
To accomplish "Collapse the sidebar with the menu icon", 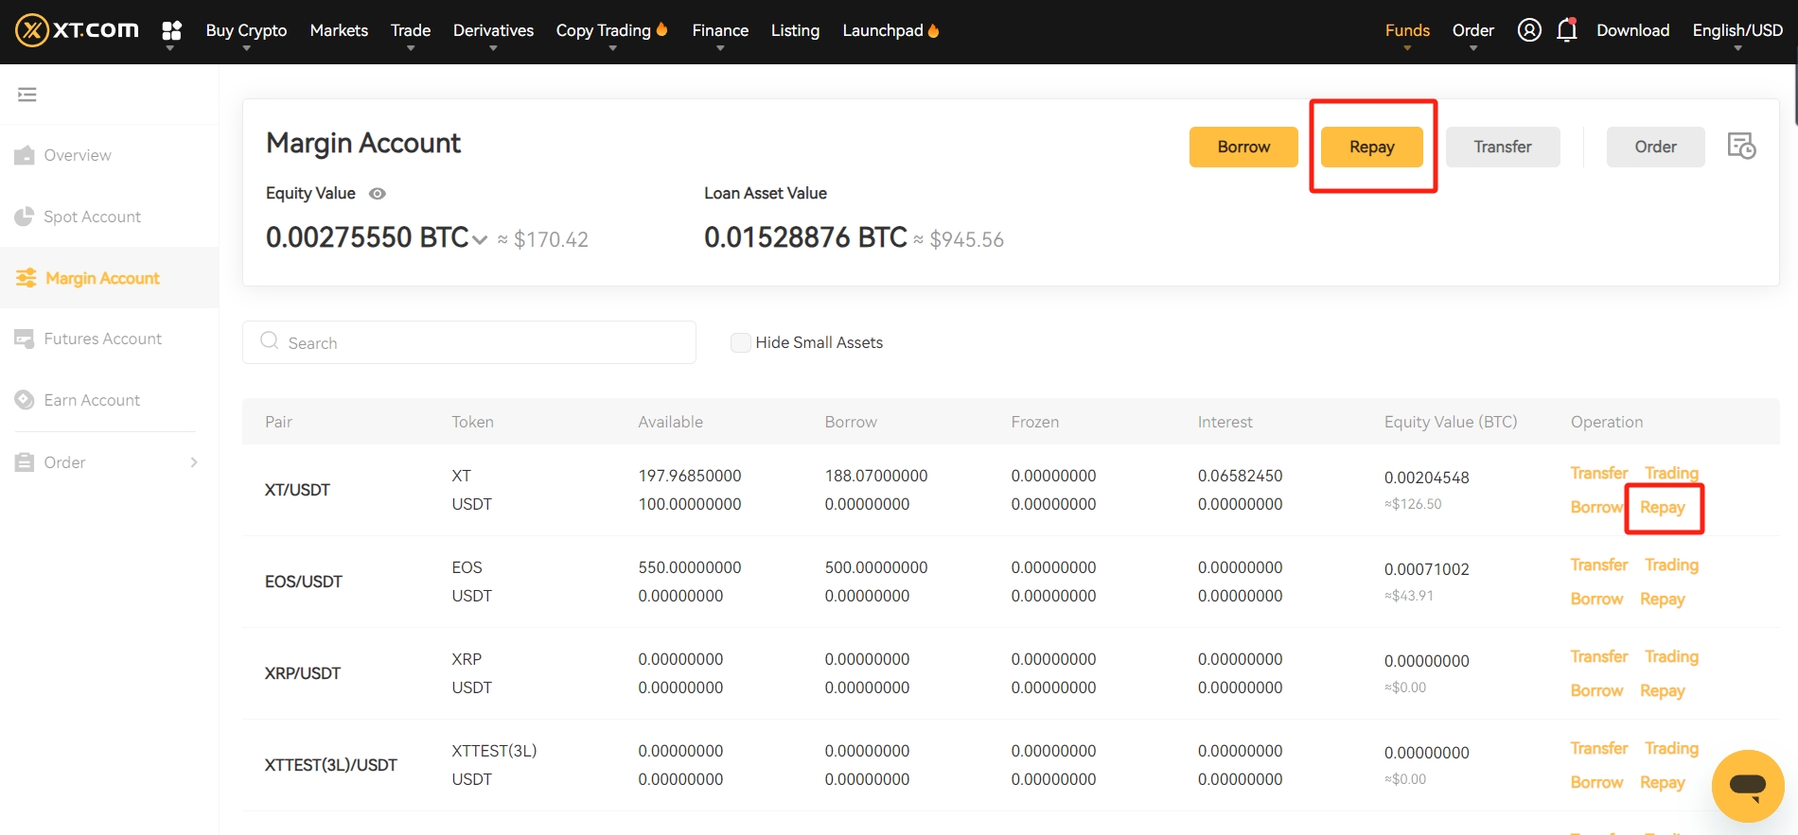I will point(27,95).
